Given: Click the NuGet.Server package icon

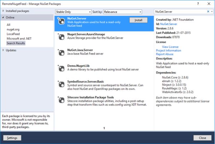Looking at the screenshot, I should pyautogui.click(x=61, y=21).
